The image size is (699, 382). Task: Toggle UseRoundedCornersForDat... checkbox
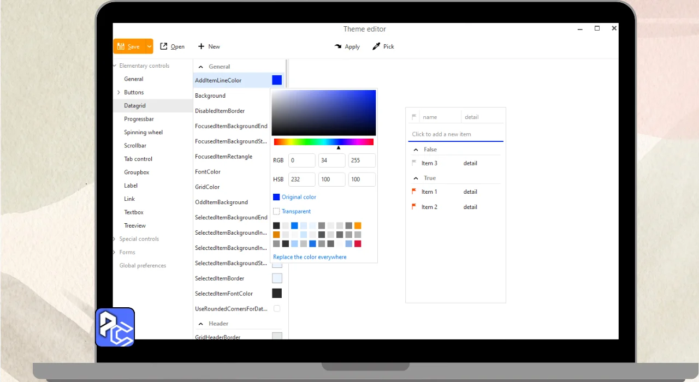[277, 309]
